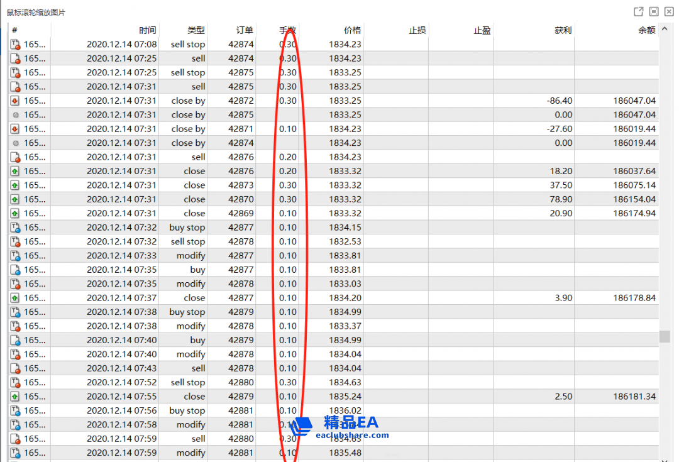Sort by the 时间 column header
The width and height of the screenshot is (679, 462).
(x=148, y=30)
